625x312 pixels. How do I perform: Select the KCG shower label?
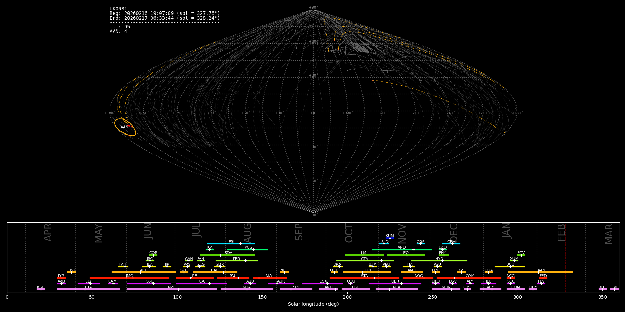[x=249, y=248]
